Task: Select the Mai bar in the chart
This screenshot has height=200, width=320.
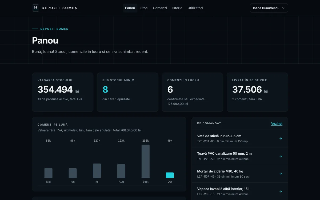Action: click(48, 173)
